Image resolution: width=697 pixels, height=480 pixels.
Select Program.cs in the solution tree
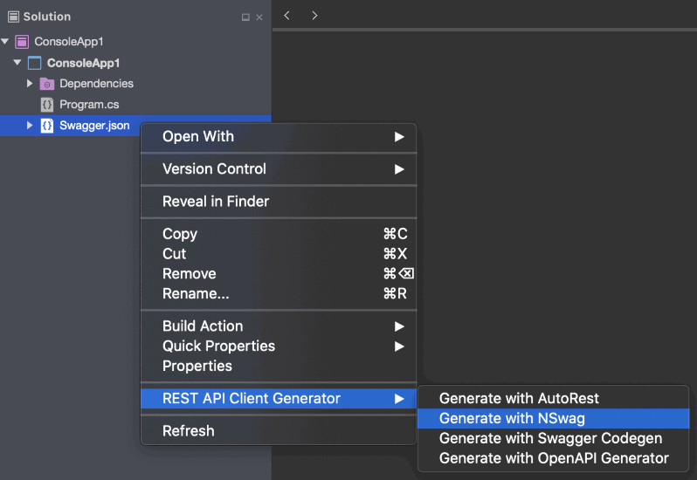tap(89, 105)
